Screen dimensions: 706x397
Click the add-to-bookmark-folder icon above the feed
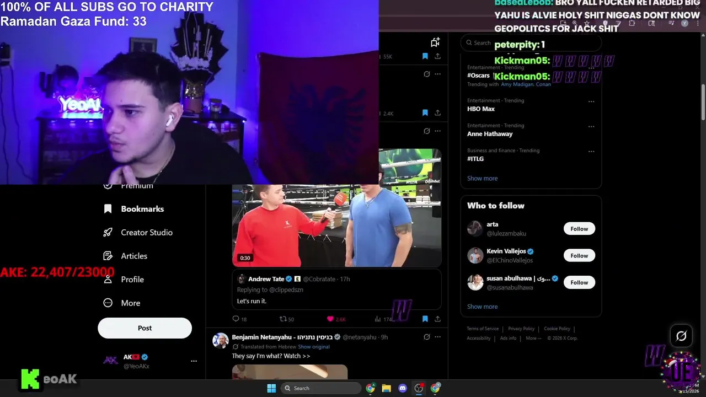435,42
